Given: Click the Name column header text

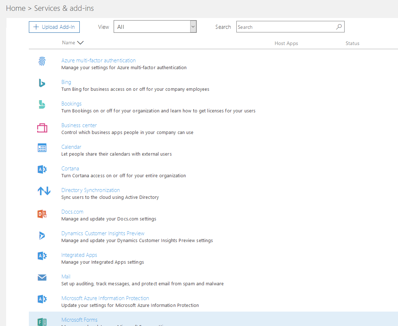Looking at the screenshot, I should [69, 43].
